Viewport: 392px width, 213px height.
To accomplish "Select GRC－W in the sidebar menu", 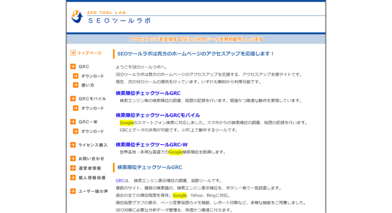I will pyautogui.click(x=88, y=122).
